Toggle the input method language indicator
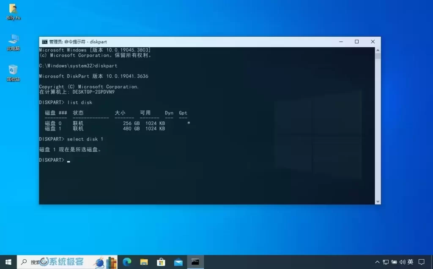This screenshot has width=433, height=269. pyautogui.click(x=410, y=262)
